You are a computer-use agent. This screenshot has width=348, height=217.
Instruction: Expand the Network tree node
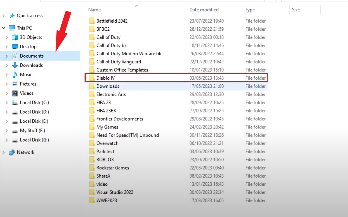pos(4,152)
